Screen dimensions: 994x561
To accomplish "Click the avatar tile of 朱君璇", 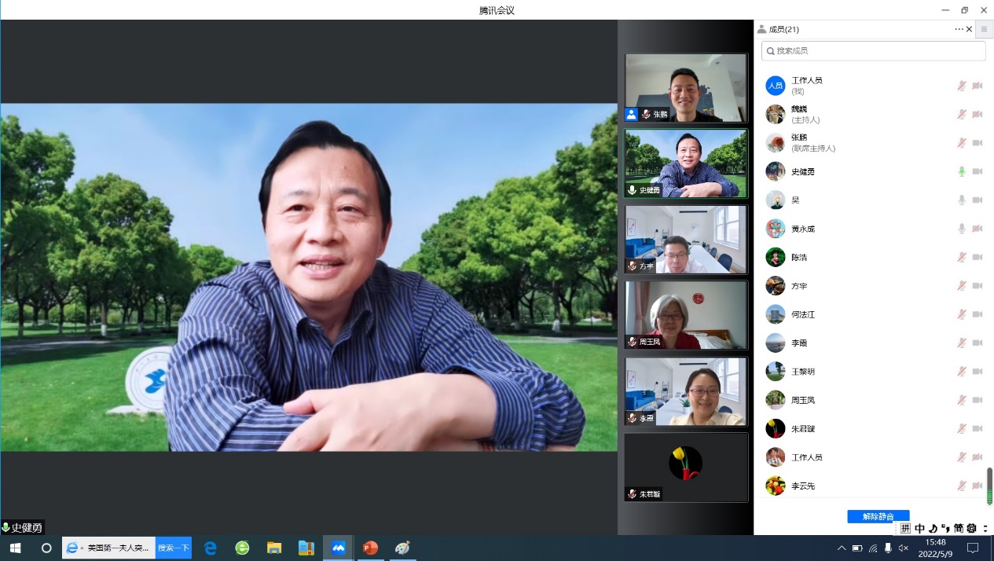I will [x=685, y=467].
